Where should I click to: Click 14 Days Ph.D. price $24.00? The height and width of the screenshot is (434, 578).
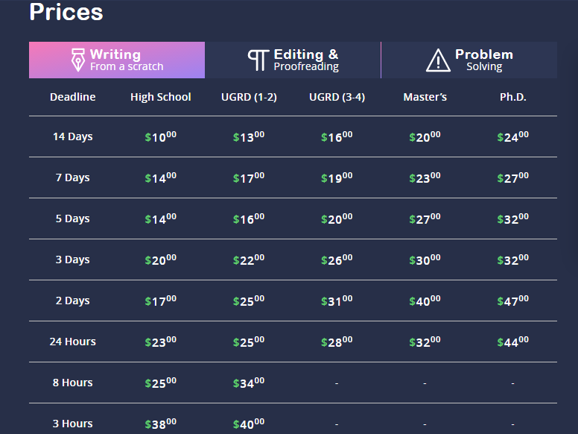point(512,136)
